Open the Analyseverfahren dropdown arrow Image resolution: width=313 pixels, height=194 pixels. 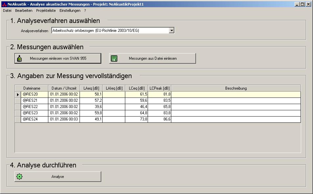pos(171,31)
